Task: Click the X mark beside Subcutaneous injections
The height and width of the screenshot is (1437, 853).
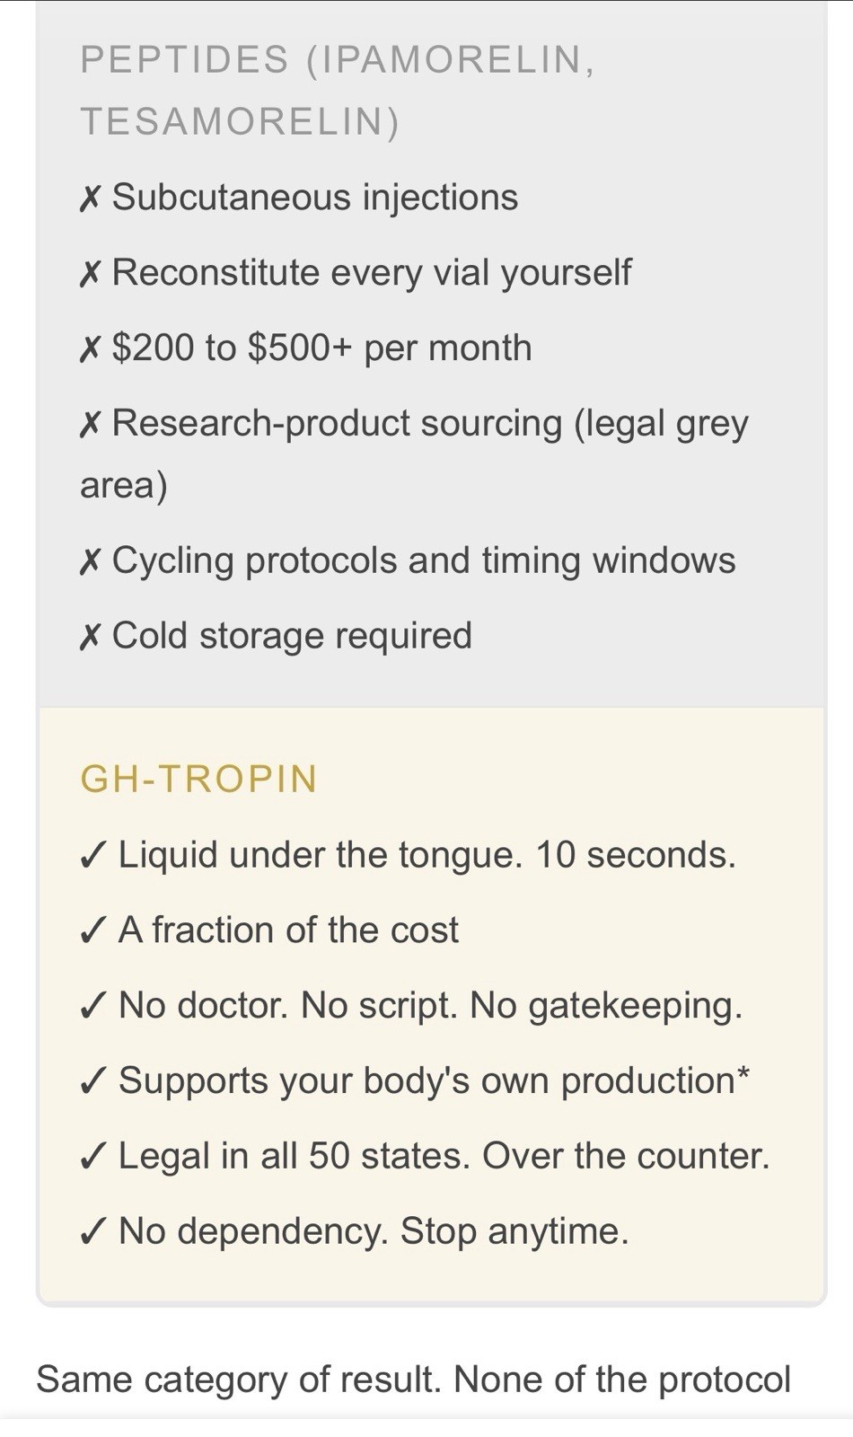Action: [x=90, y=198]
